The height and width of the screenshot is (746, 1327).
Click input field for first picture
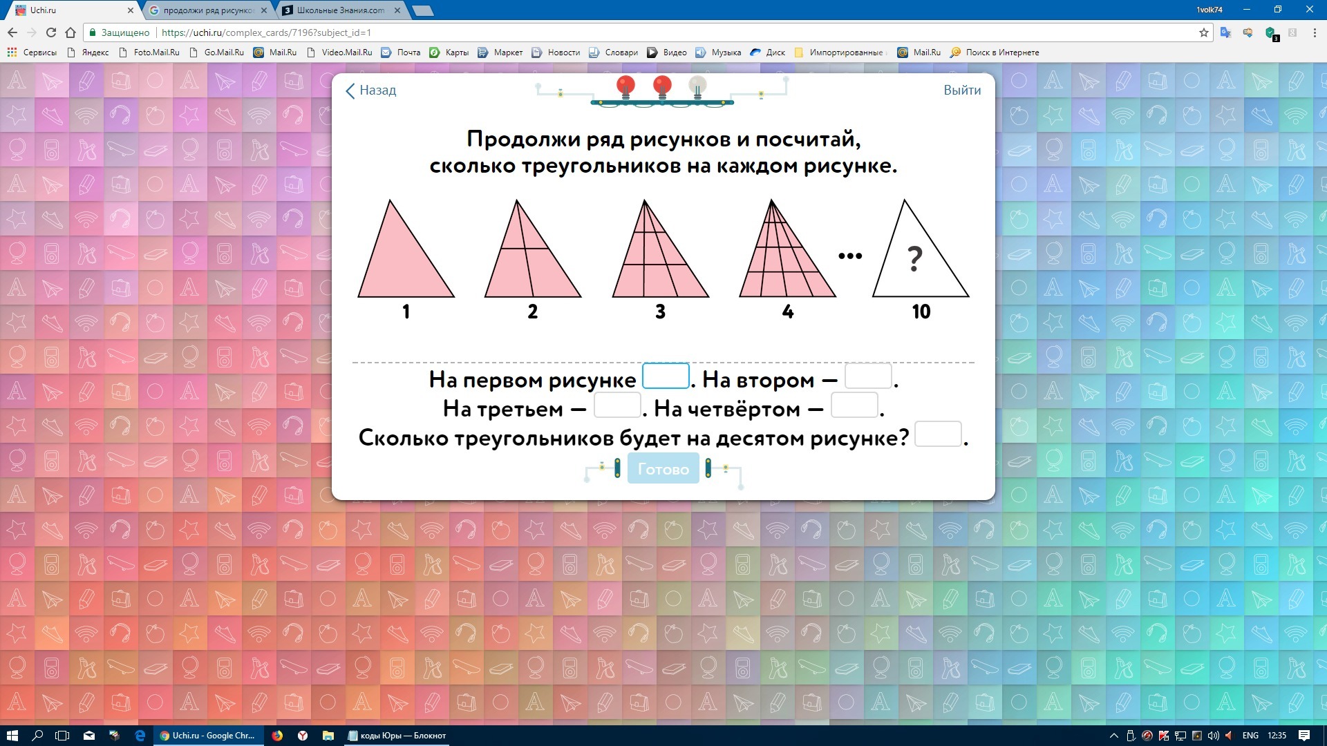665,376
